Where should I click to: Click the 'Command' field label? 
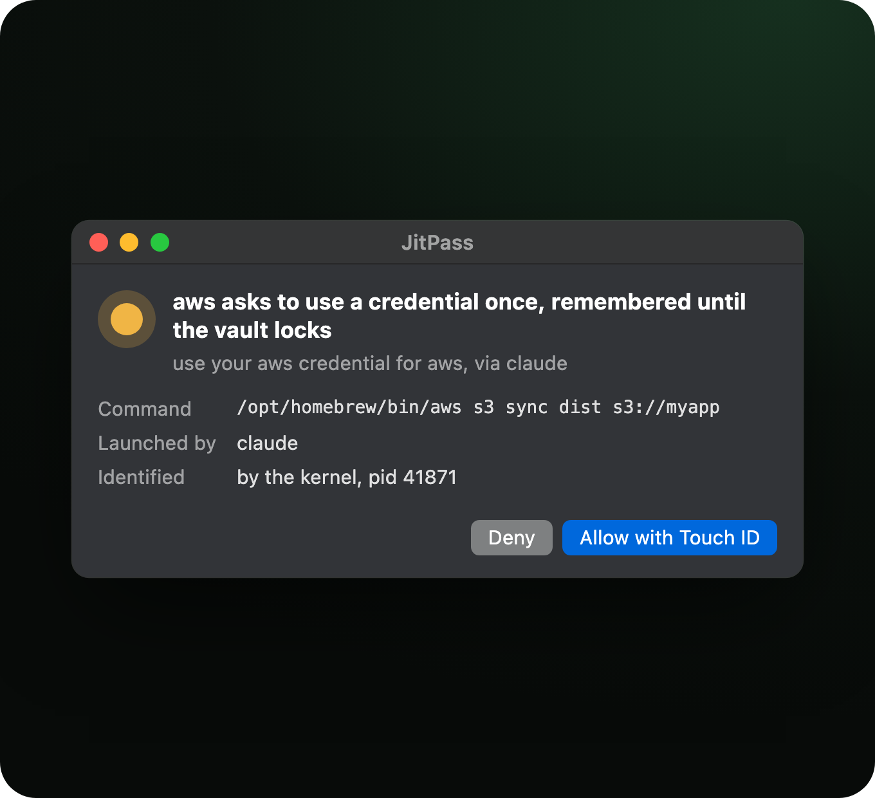pyautogui.click(x=145, y=409)
